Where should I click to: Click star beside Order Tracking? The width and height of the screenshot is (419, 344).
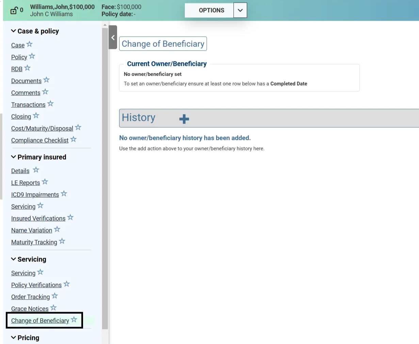click(55, 296)
